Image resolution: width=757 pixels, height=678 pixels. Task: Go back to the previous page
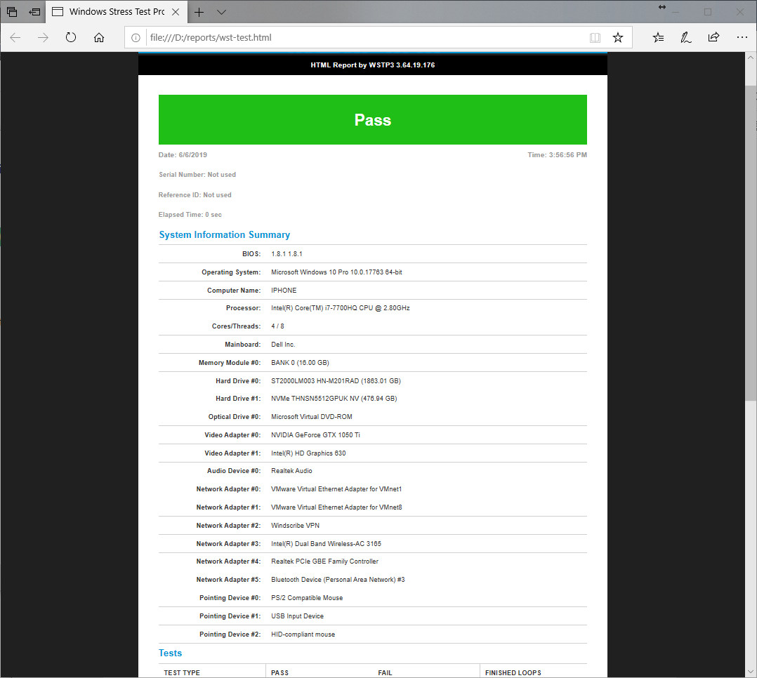click(15, 38)
